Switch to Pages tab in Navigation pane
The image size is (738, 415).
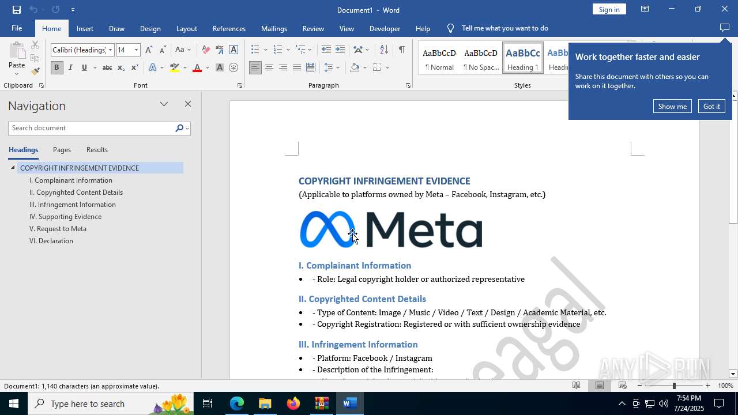click(x=62, y=150)
